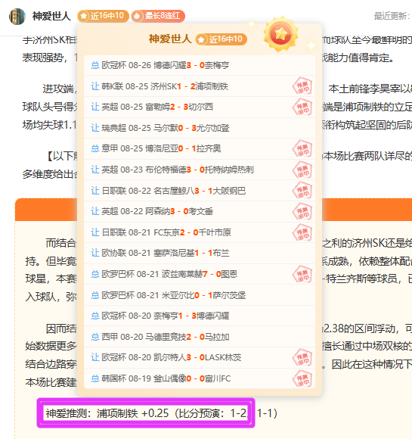Click hit stamp on 釜山偶像 vs 富川FC row
Screen dimensions: 412x439
pyautogui.click(x=302, y=378)
